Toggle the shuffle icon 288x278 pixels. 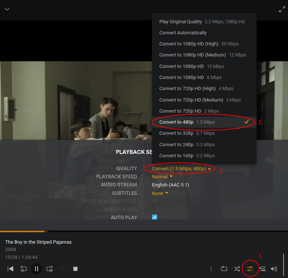click(x=237, y=269)
